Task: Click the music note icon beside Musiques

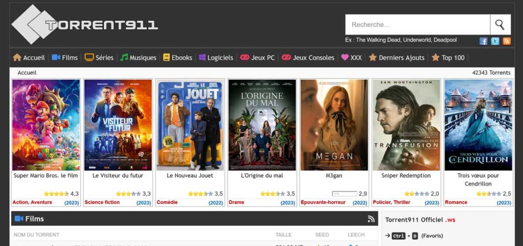Action: pos(124,57)
